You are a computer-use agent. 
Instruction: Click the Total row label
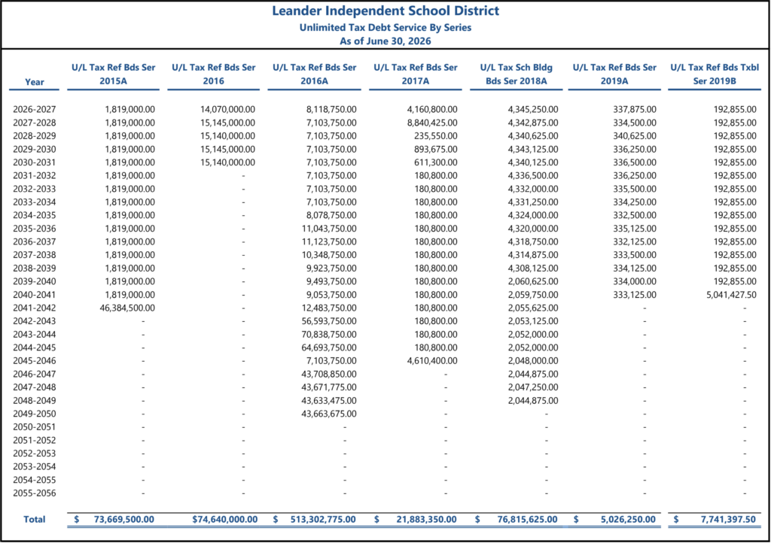pyautogui.click(x=35, y=519)
